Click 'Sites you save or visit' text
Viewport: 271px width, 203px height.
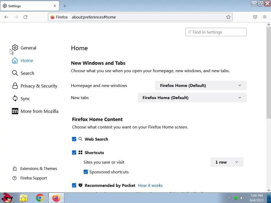click(x=104, y=162)
